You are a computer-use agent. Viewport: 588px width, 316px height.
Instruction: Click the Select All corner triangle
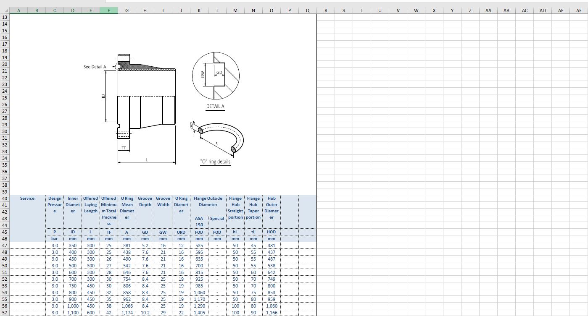pos(5,10)
